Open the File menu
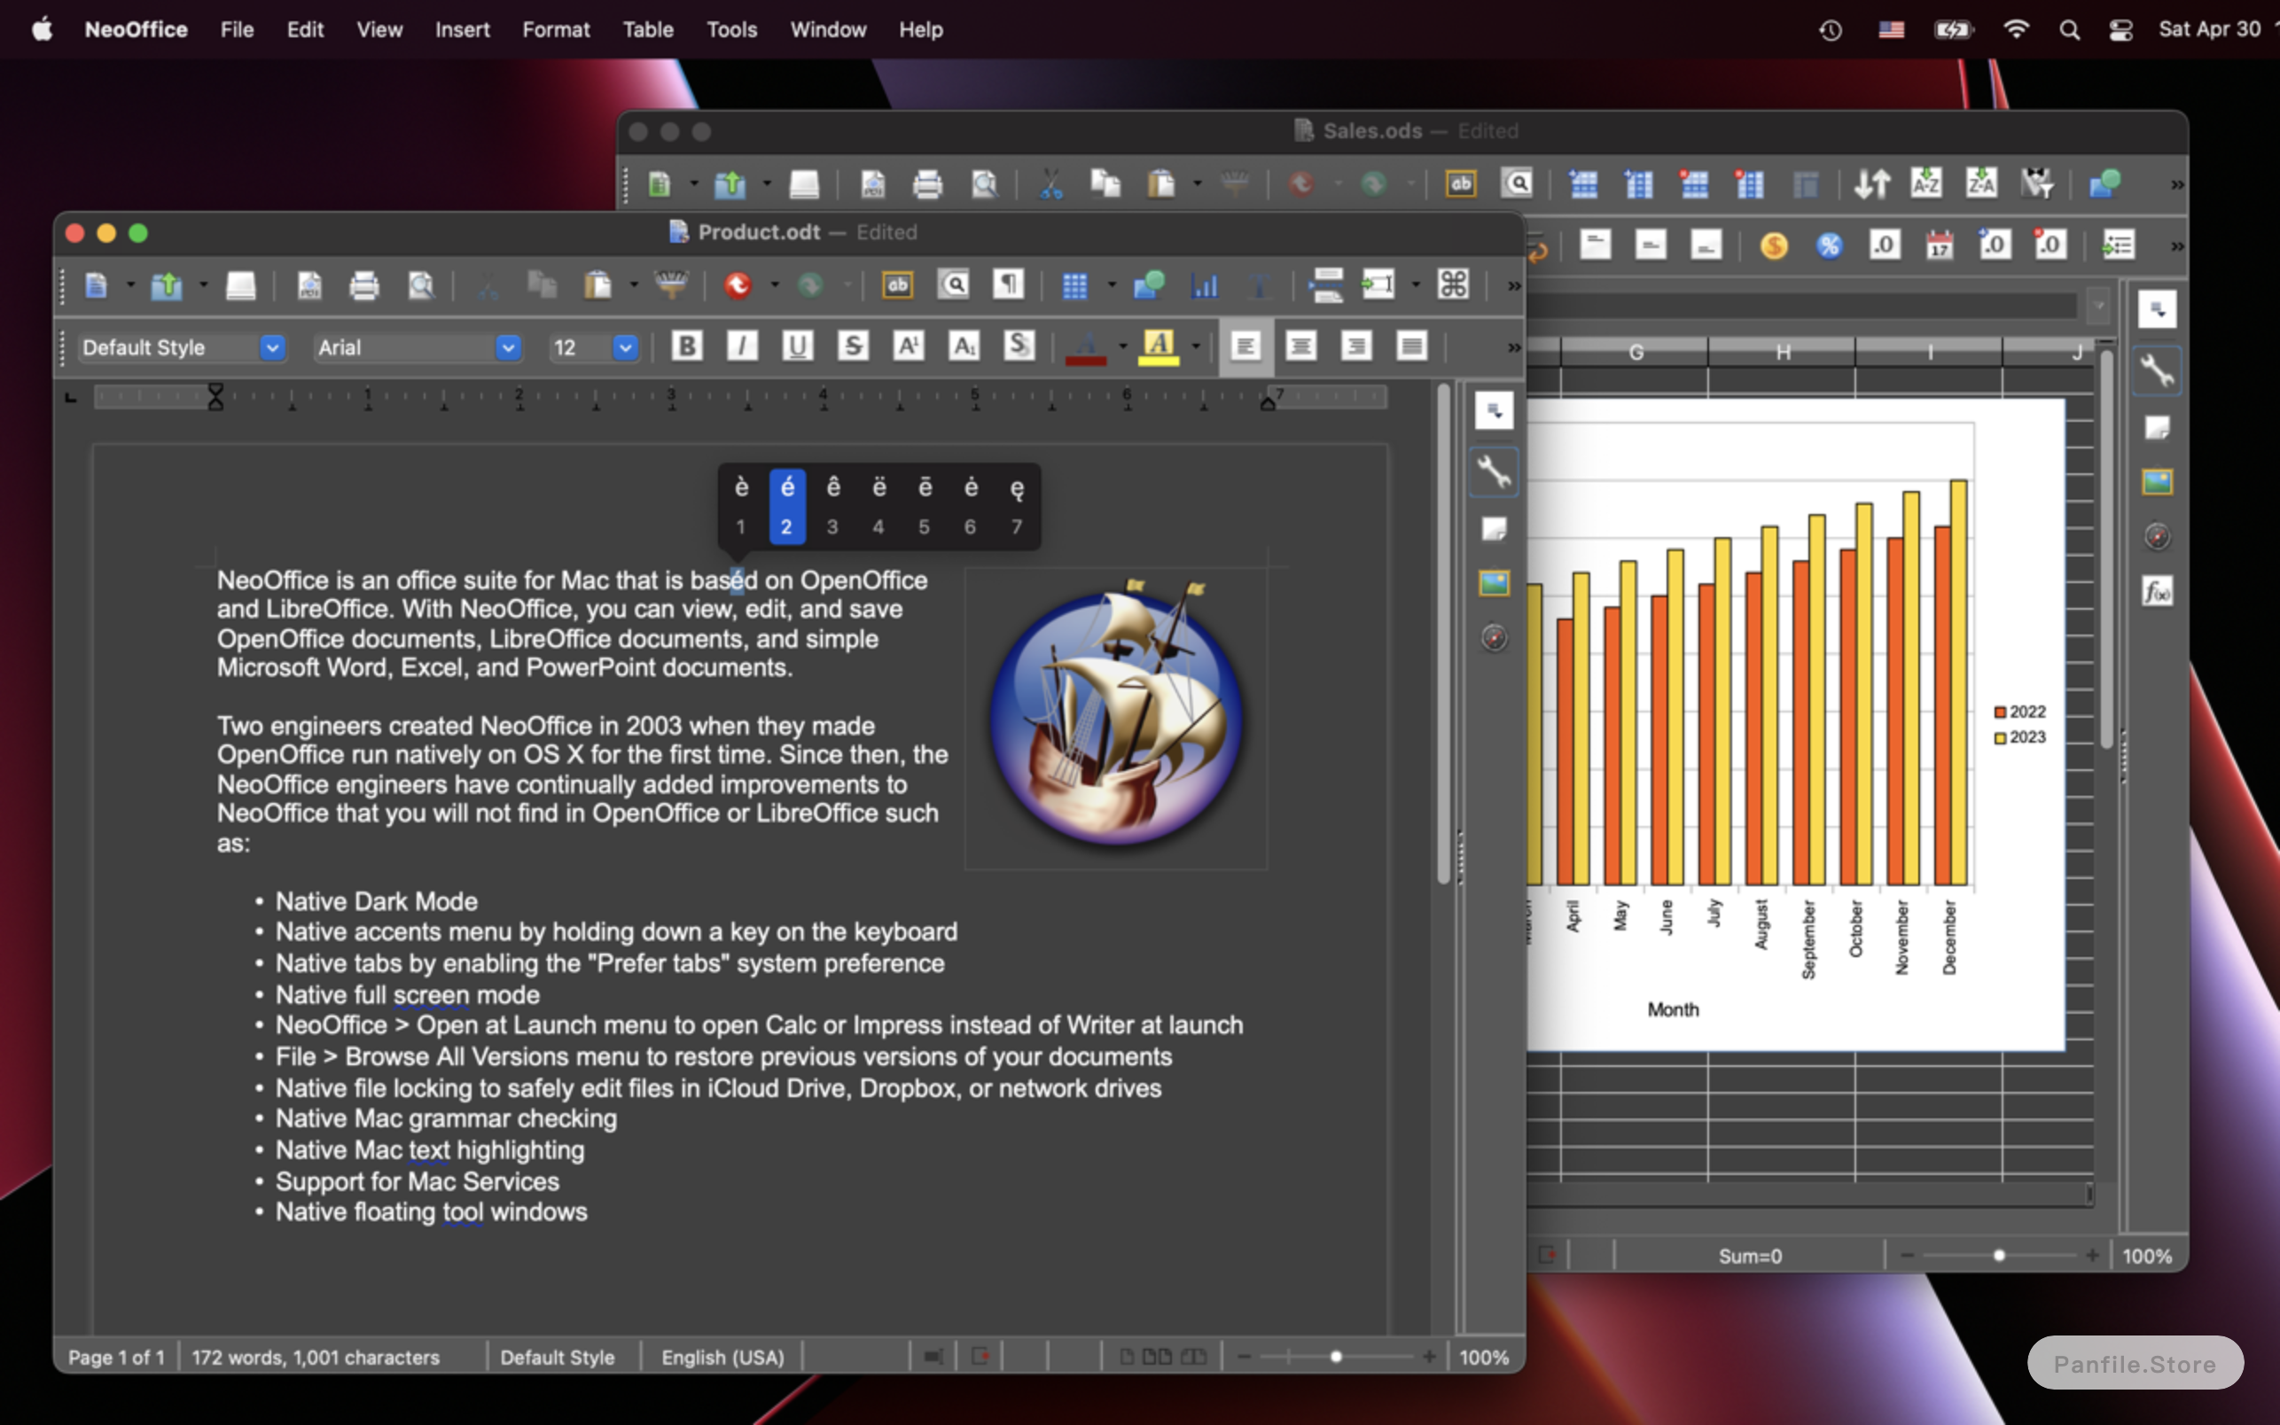Viewport: 2280px width, 1425px height. [237, 29]
